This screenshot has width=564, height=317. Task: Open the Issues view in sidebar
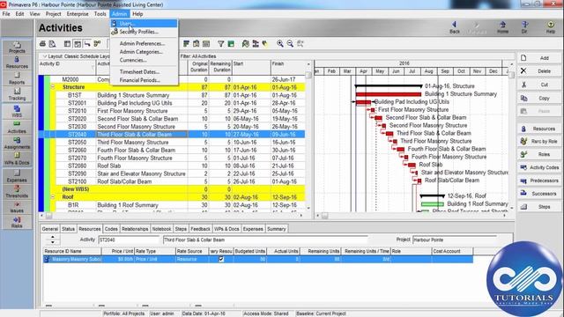coord(17,207)
